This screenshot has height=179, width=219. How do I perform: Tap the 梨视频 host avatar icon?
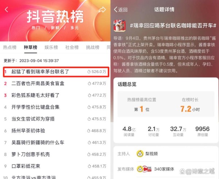(x=140, y=154)
